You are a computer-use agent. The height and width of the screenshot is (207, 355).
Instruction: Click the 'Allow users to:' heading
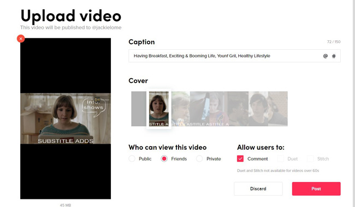click(x=261, y=147)
